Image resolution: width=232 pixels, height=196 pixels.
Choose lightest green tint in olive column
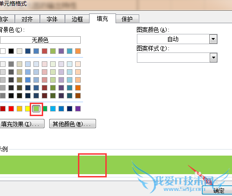click(53, 64)
